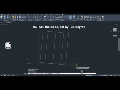120x90 pixels.
Task: Click the Extrude Faces tool
Action: [23, 17]
